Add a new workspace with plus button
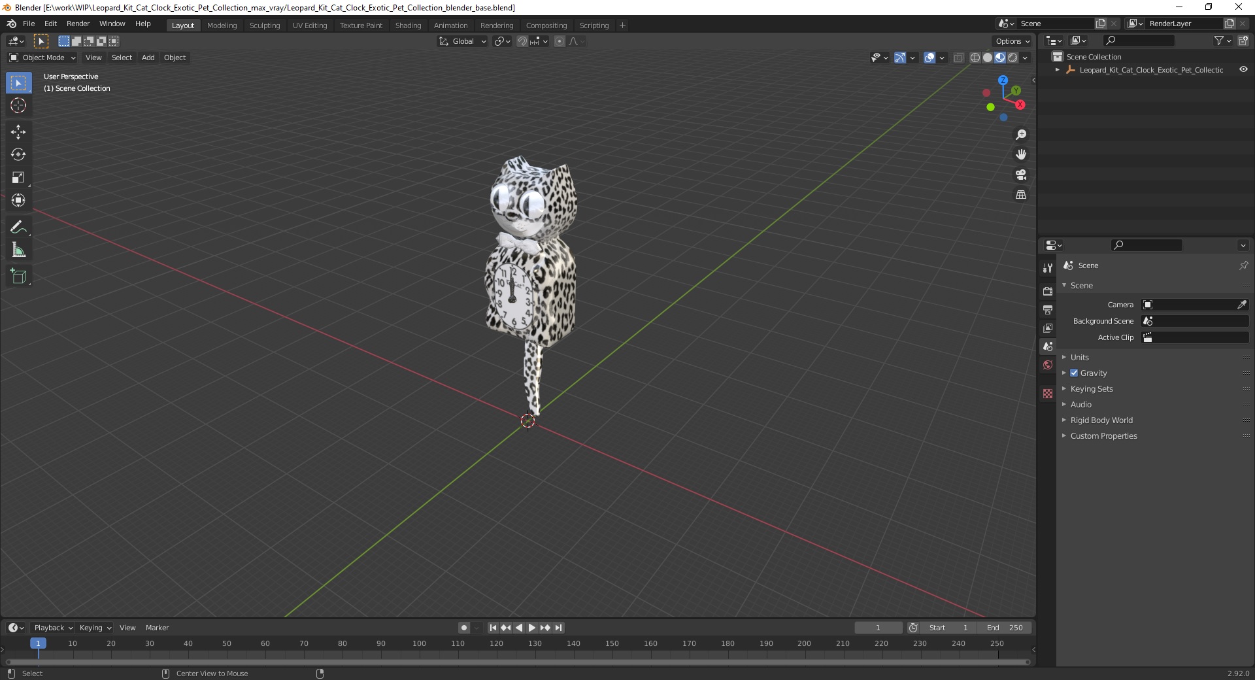 coord(622,25)
